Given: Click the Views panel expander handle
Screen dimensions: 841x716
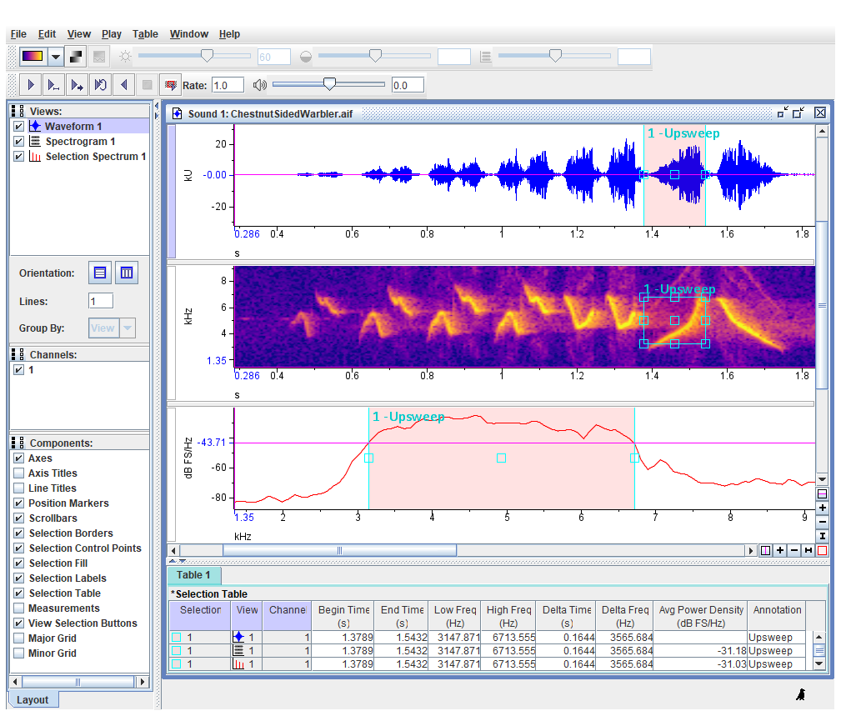Looking at the screenshot, I should click(x=18, y=111).
